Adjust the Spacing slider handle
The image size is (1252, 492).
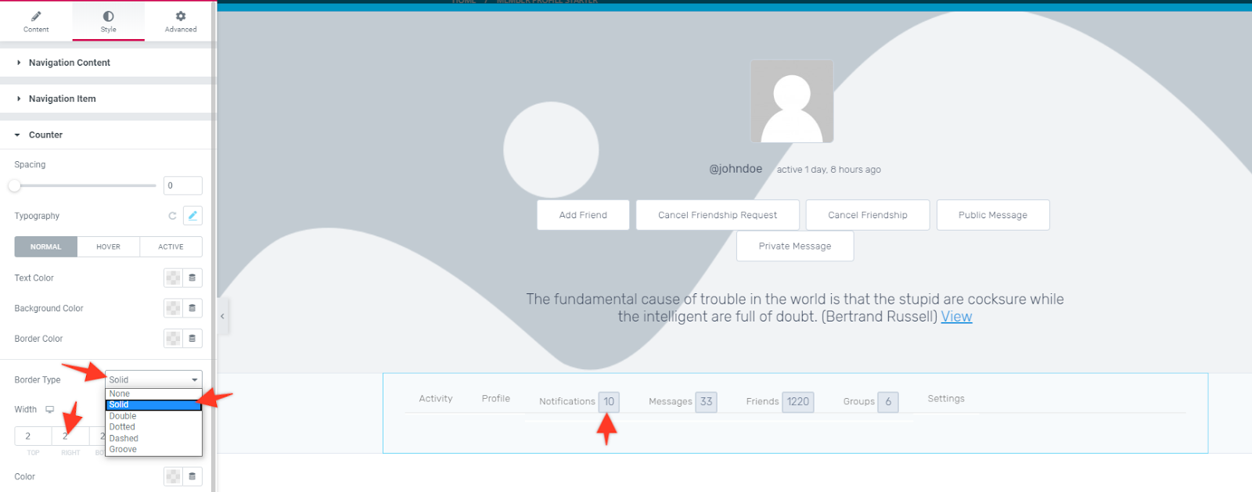[14, 185]
